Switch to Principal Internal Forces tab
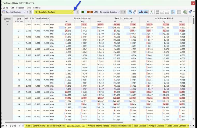197x128 pixels. [x=98, y=126]
